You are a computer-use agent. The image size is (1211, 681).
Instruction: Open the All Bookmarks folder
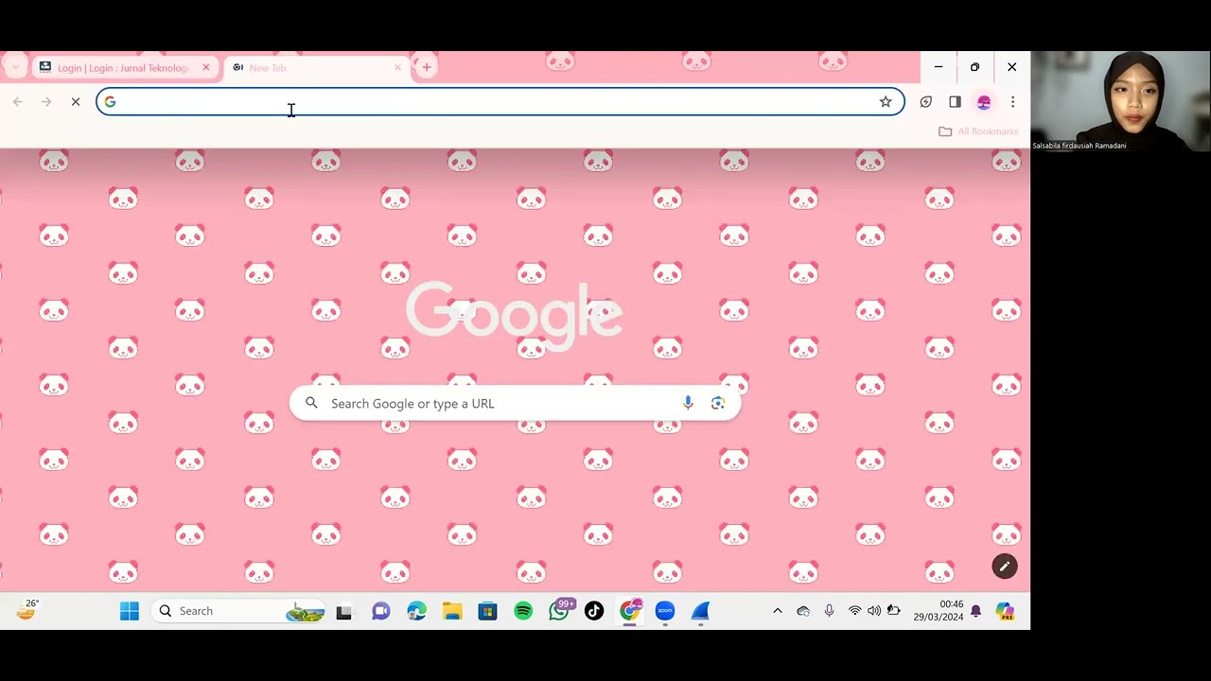[978, 131]
